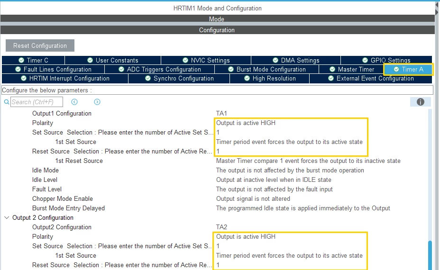
Task: Go to previous search result arrow
Action: tap(74, 102)
